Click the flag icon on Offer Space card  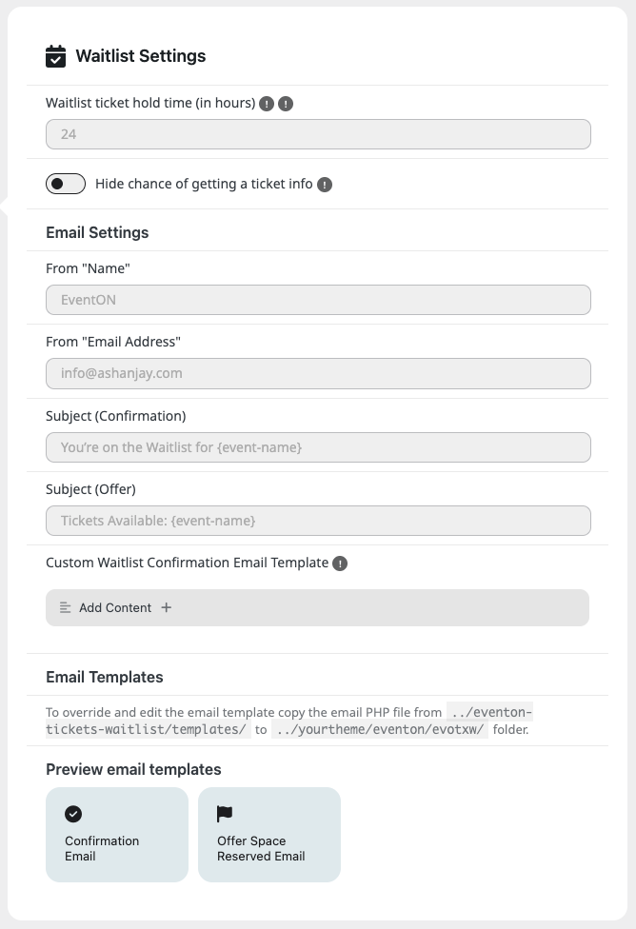pos(226,814)
